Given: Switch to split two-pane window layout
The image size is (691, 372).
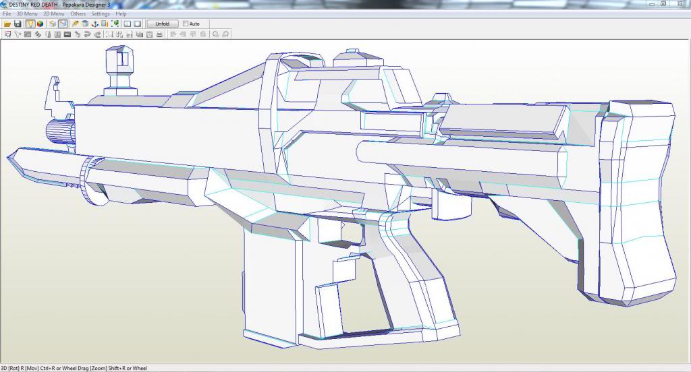Looking at the screenshot, I should click(x=128, y=24).
